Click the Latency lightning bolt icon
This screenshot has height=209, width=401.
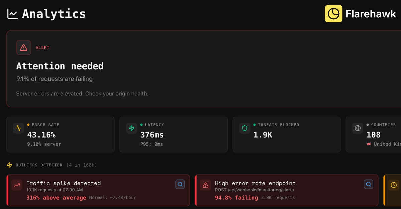pos(132,128)
